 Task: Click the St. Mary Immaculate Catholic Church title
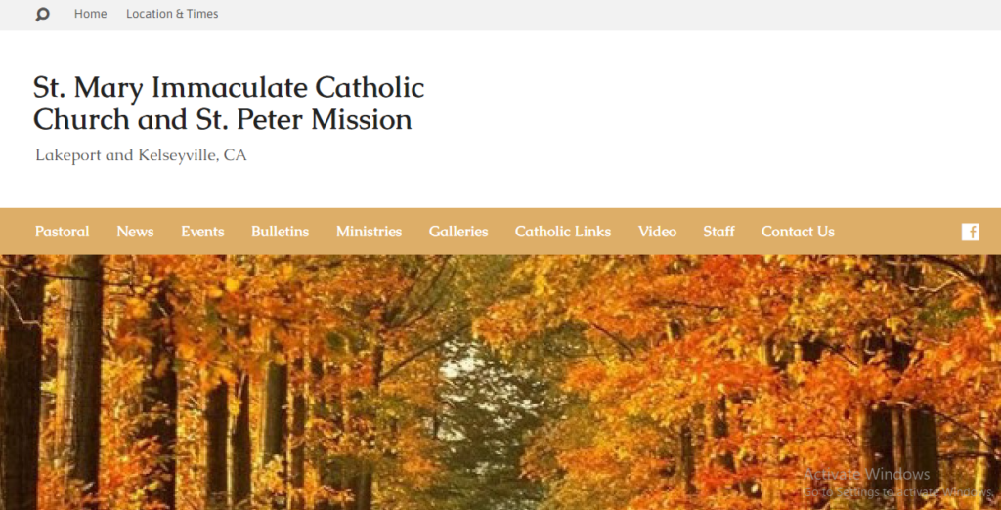point(229,104)
